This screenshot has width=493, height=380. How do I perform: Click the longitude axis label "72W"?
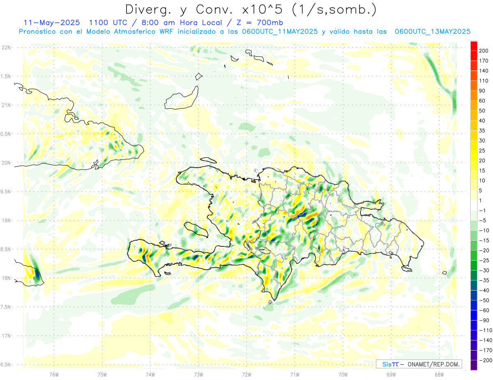(x=246, y=375)
